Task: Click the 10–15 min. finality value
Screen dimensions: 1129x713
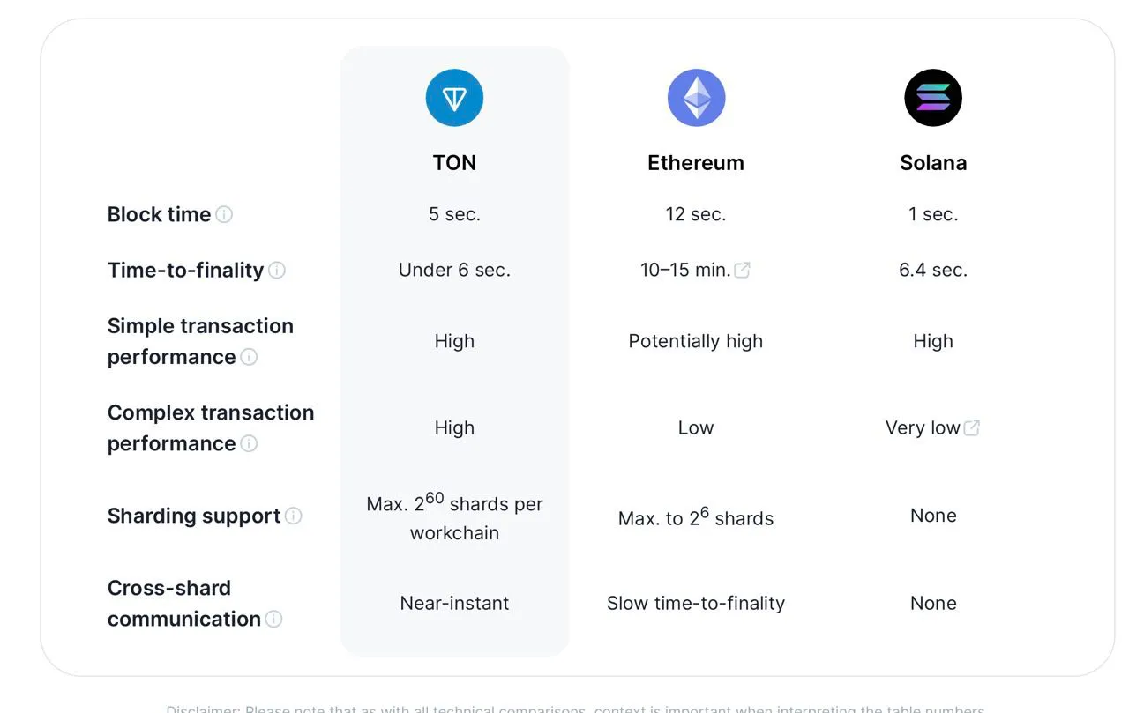Action: point(685,271)
